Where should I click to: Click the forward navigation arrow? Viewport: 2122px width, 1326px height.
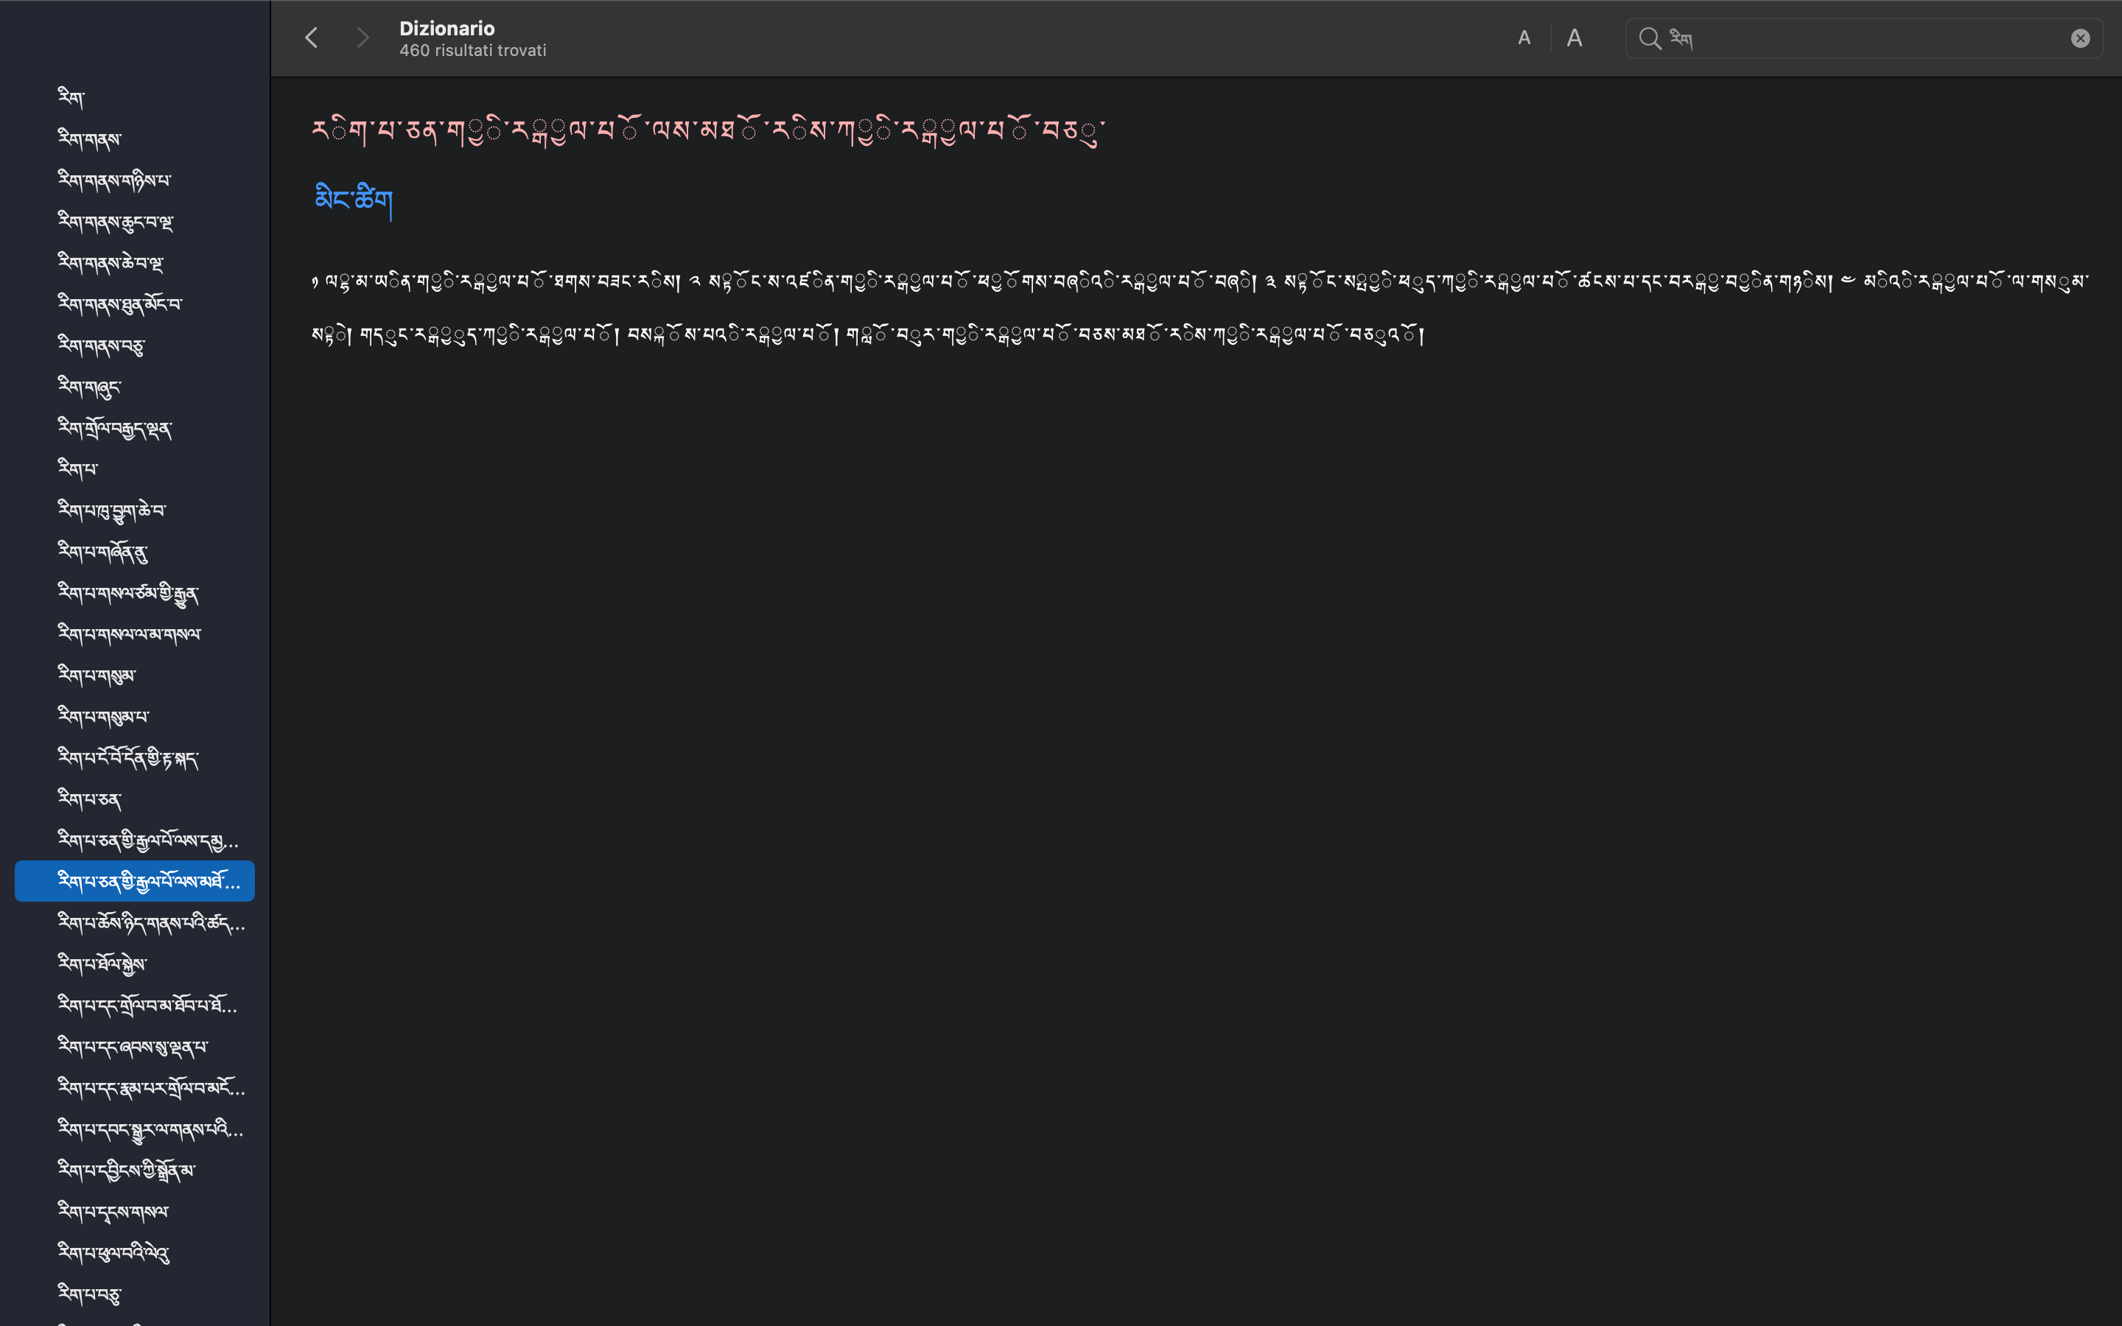pos(363,38)
